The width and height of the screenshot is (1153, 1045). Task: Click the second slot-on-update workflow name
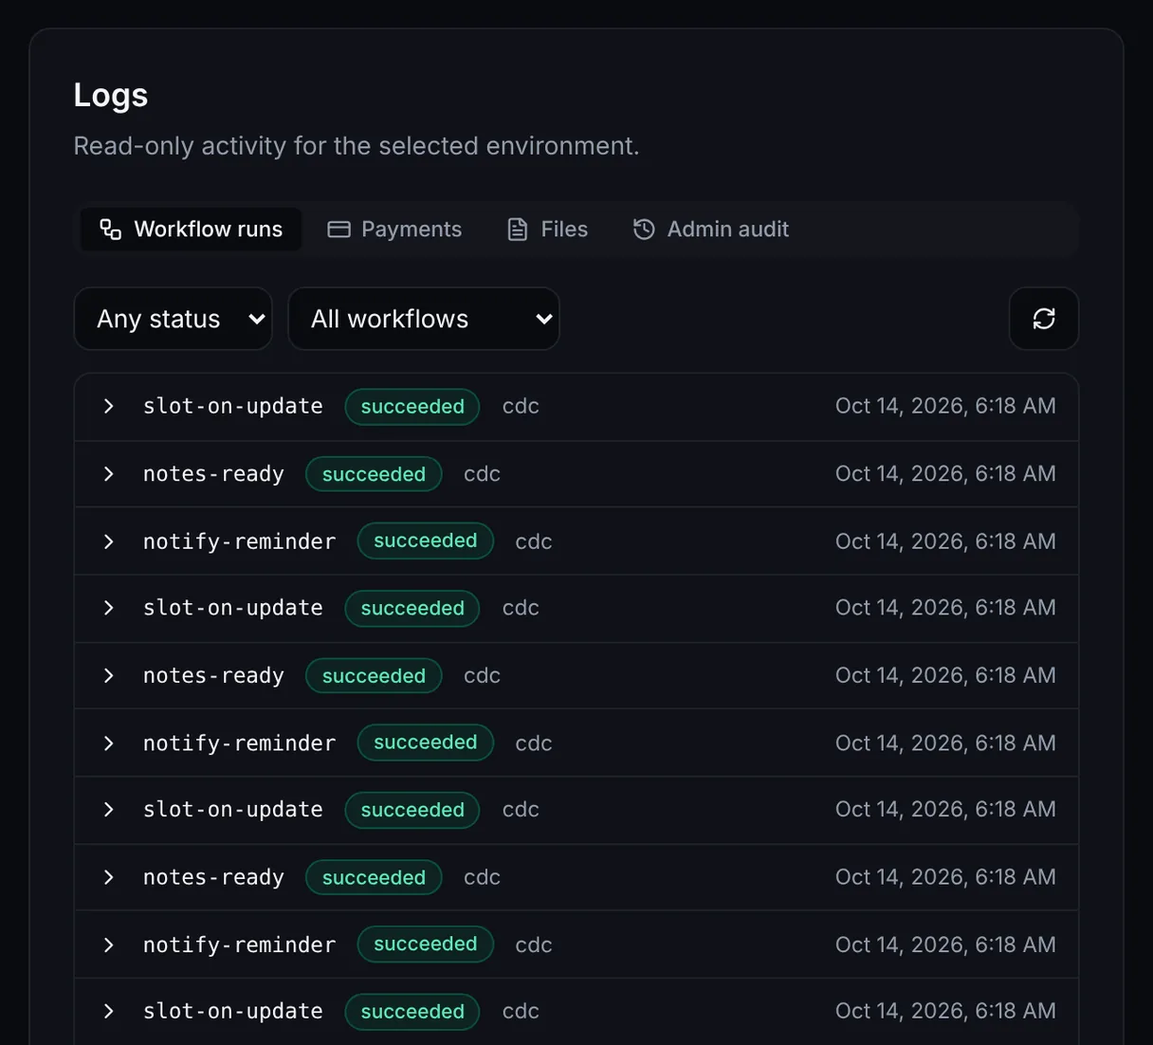click(233, 608)
